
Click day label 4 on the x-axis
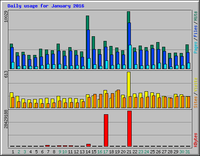click(30, 152)
